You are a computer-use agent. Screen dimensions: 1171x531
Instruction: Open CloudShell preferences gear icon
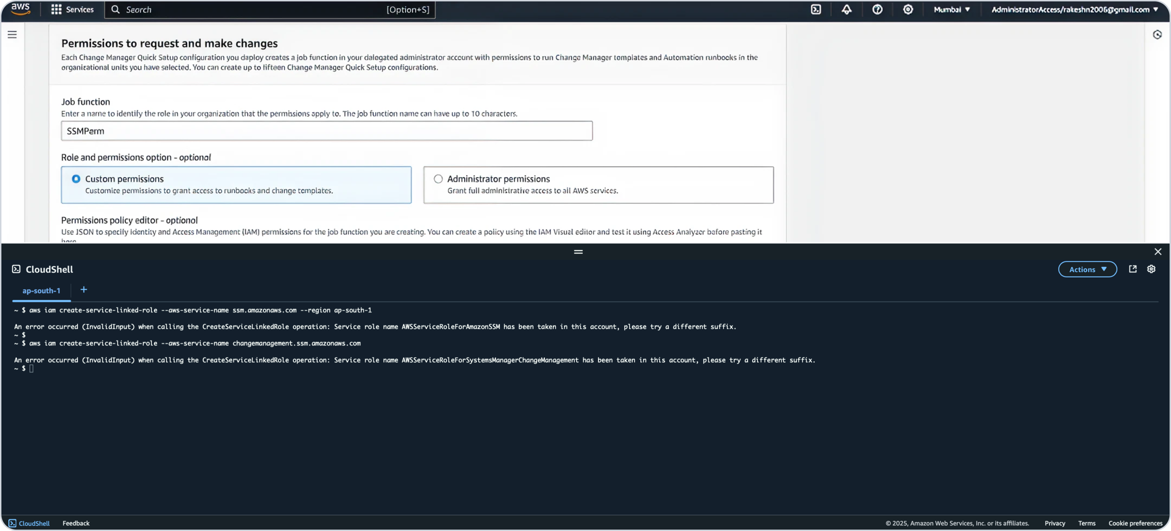coord(1151,269)
